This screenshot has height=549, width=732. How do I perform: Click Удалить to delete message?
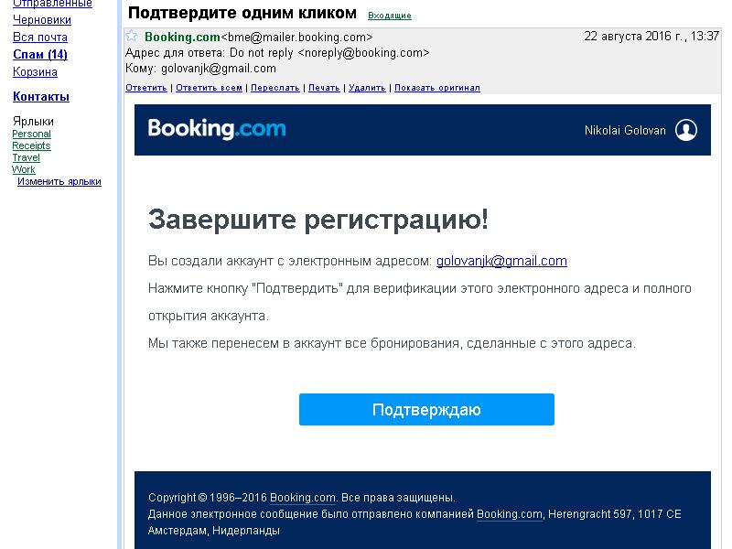(367, 88)
